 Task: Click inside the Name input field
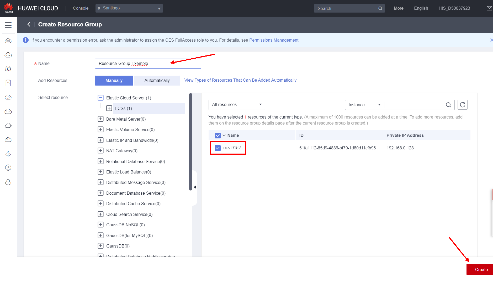148,64
